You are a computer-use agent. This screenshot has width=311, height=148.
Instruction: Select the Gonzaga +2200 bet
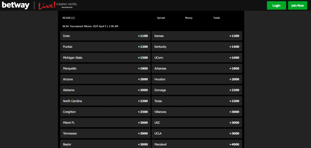pyautogui.click(x=197, y=90)
